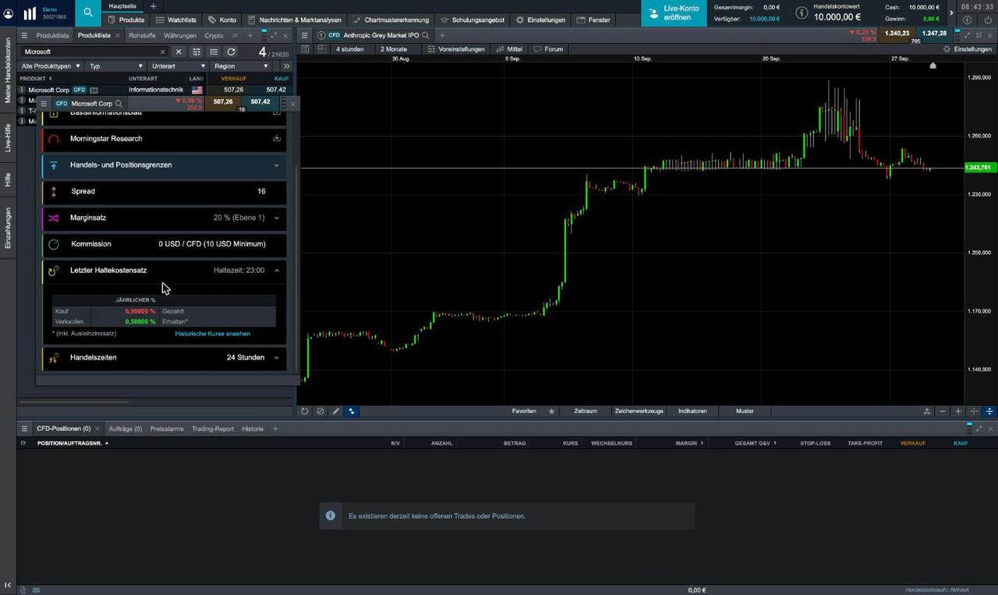This screenshot has width=998, height=595.
Task: Click the chart clear drawings circle-slash icon
Action: (x=320, y=411)
